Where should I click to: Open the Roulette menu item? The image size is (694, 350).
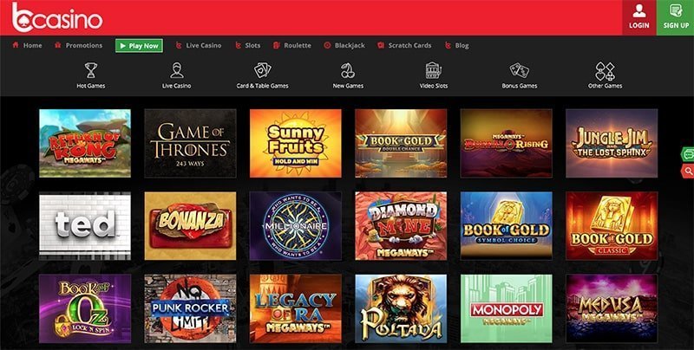click(292, 46)
